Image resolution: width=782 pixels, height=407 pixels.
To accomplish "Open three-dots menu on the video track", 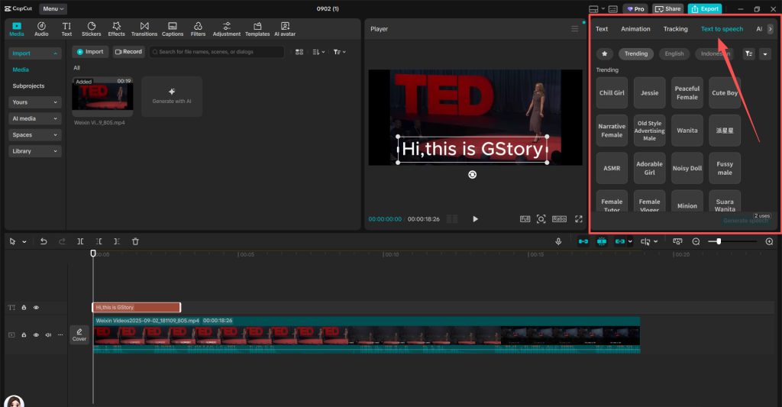I will (x=60, y=334).
